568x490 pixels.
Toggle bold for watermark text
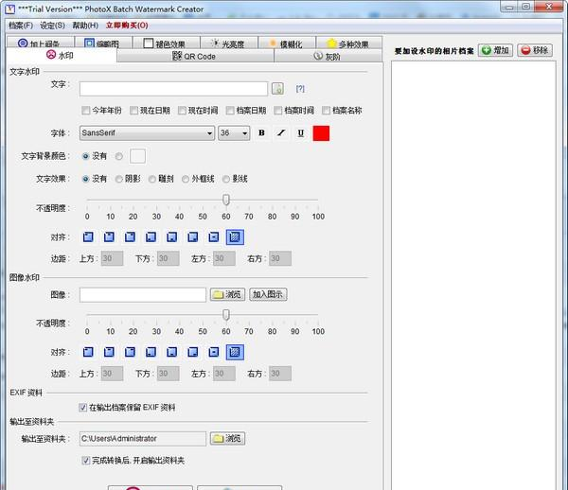coord(261,133)
